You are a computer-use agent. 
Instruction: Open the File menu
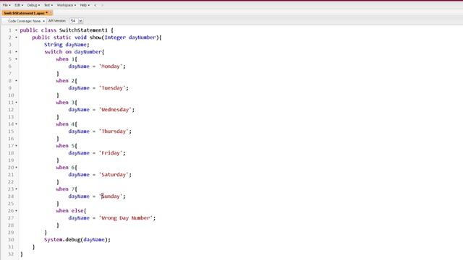click(7, 5)
